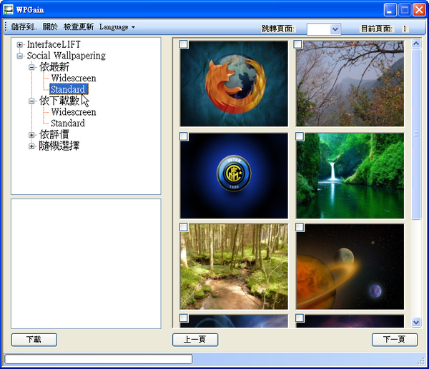Check the ringed planets wallpaper checkbox

click(x=300, y=227)
